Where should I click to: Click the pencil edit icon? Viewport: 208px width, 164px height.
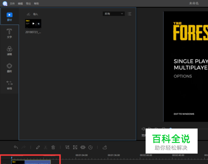click(x=38, y=147)
